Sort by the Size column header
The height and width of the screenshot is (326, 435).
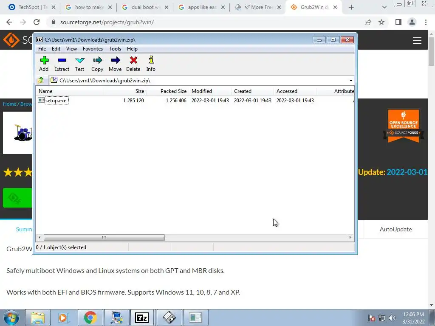coord(125,91)
